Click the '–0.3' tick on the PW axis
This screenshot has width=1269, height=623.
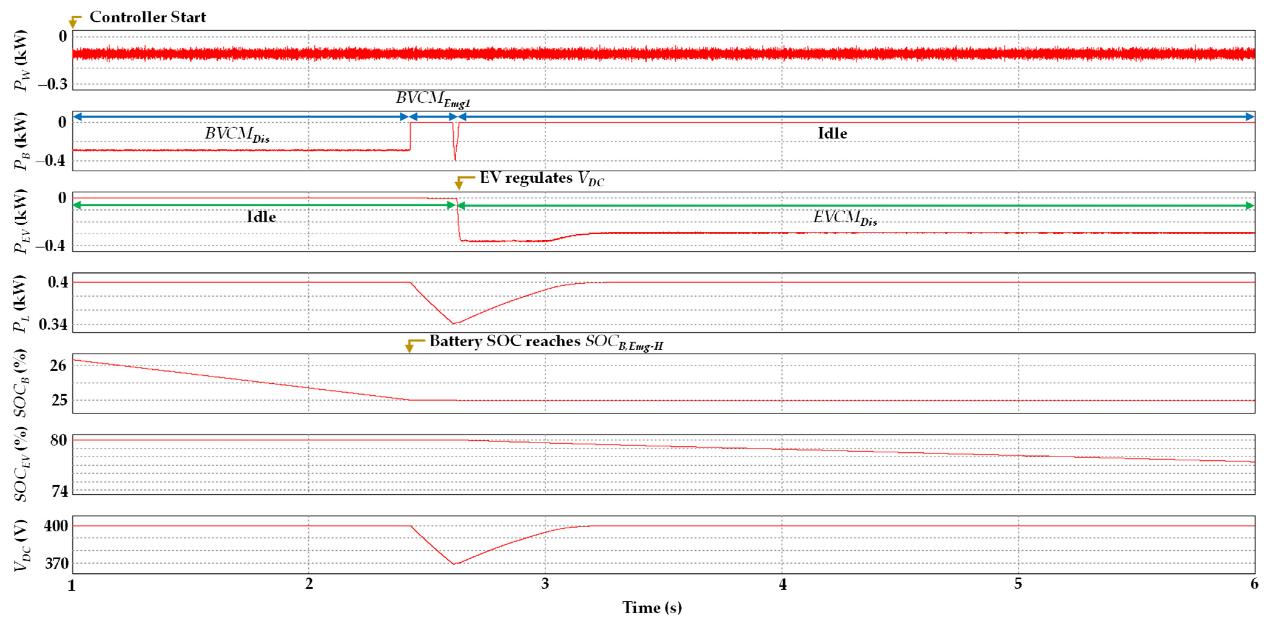[53, 84]
